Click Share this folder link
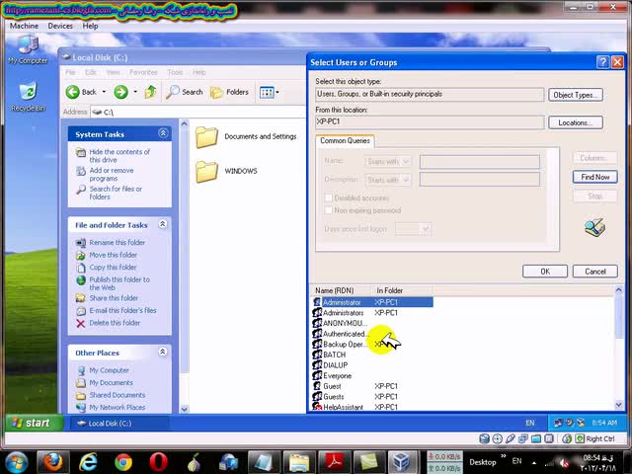This screenshot has height=474, width=632. coord(114,298)
